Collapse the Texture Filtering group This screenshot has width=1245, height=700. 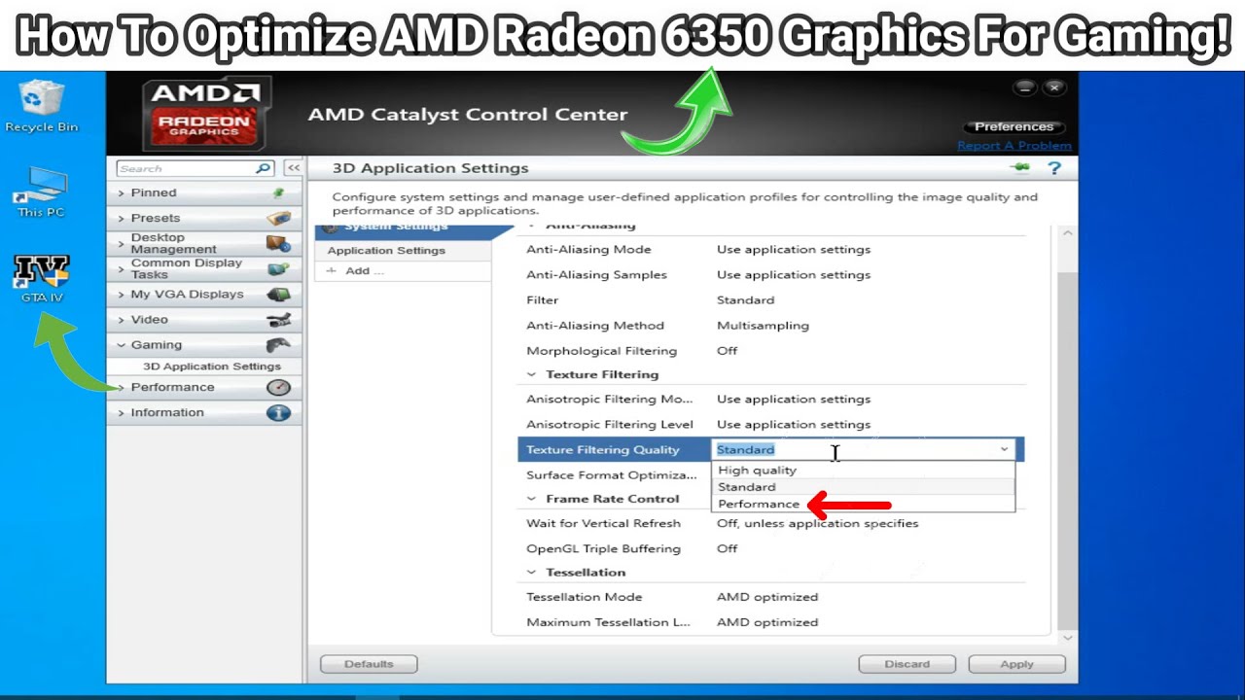coord(532,374)
